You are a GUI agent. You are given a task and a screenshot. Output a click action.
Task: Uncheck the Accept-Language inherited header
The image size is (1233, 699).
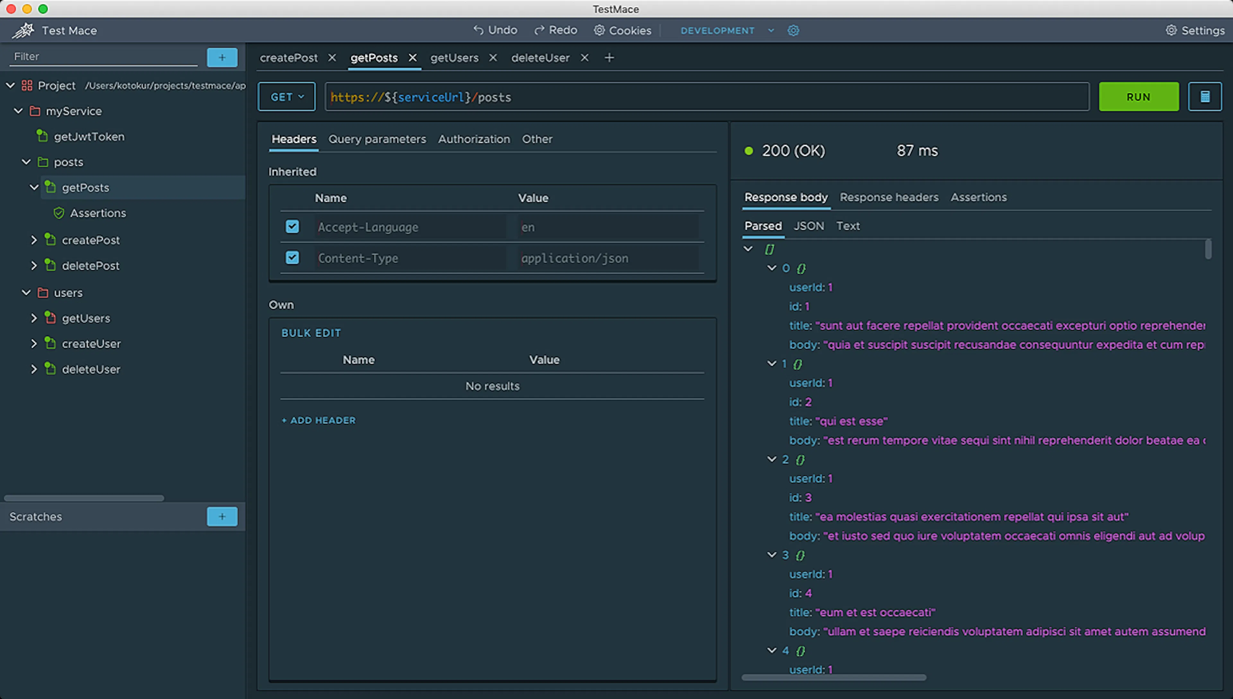[x=292, y=227]
